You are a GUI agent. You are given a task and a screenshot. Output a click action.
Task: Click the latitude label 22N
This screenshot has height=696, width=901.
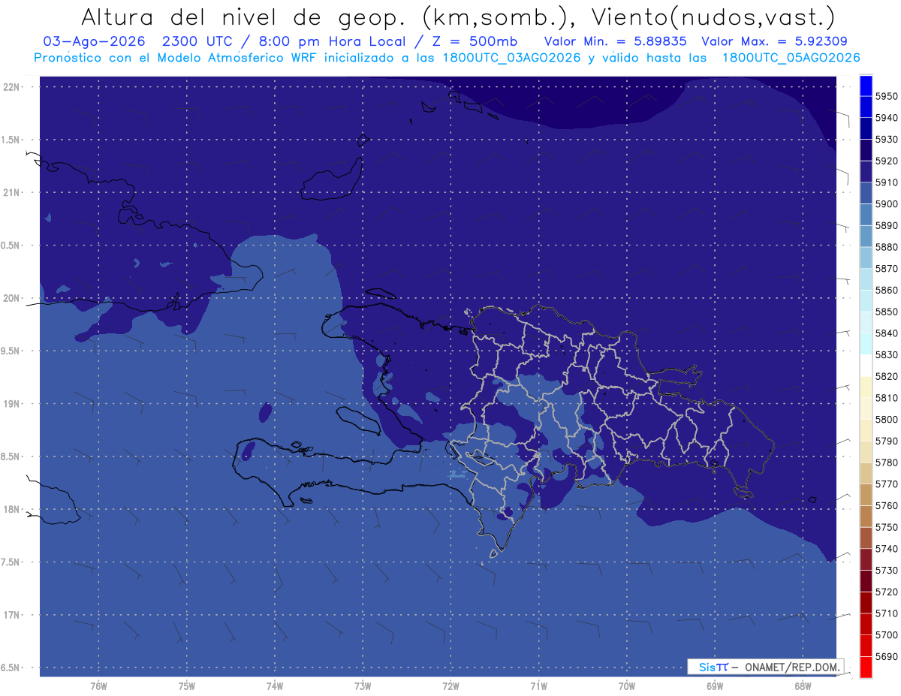[x=11, y=87]
